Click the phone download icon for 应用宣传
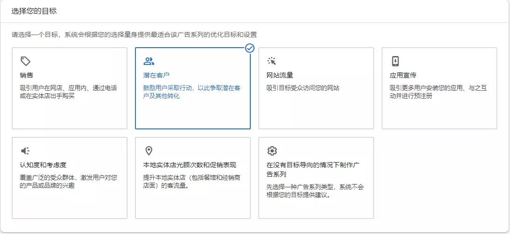510x234 pixels. pyautogui.click(x=395, y=61)
